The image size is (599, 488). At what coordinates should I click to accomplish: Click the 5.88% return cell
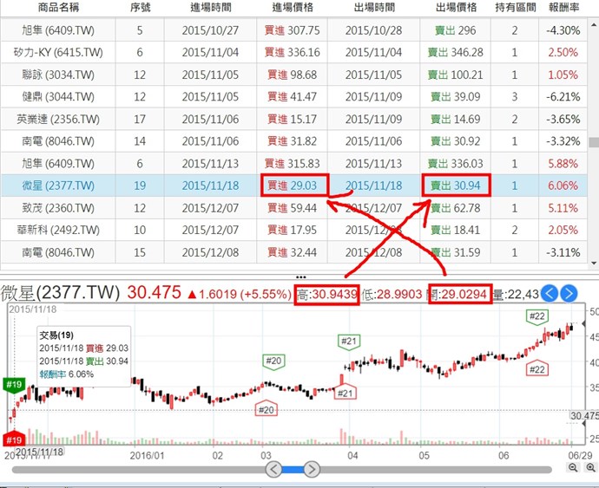[x=563, y=164]
